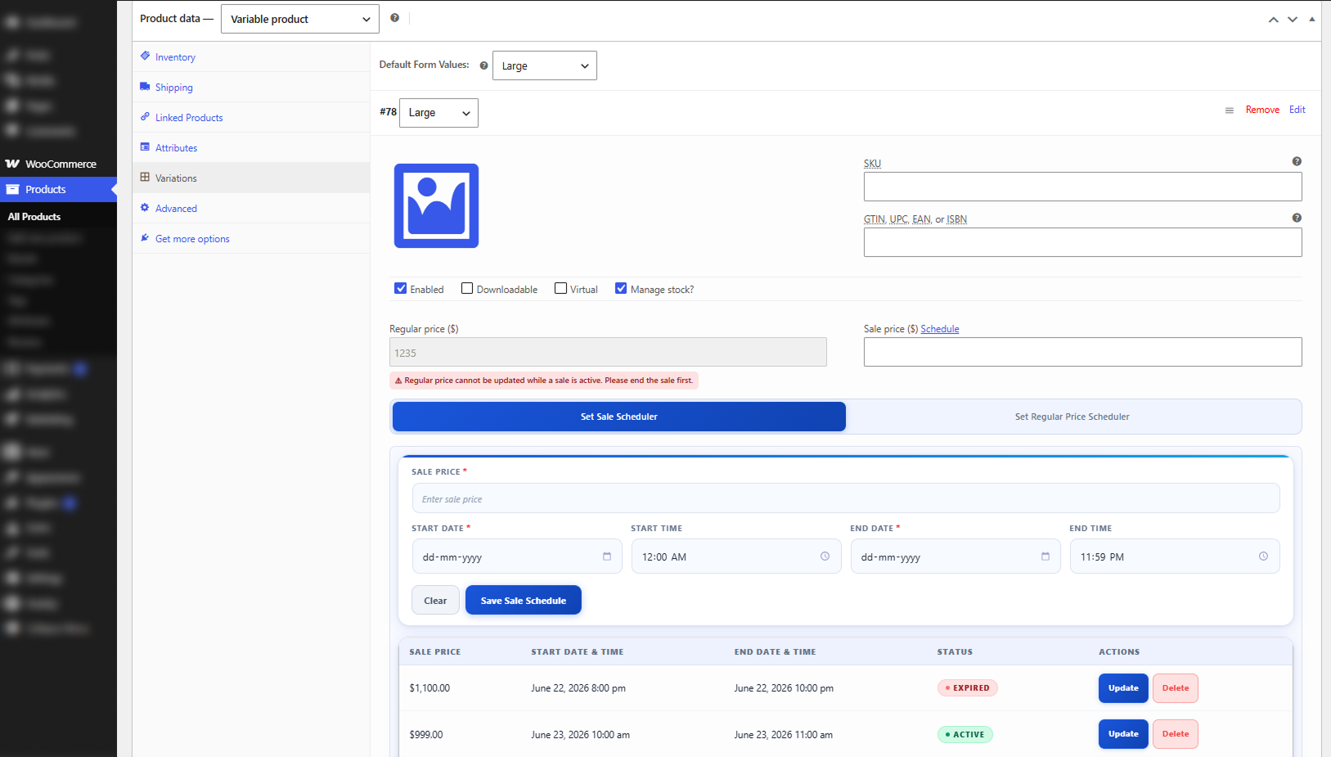1331x757 pixels.
Task: Click the Variations grid icon
Action: 145,178
